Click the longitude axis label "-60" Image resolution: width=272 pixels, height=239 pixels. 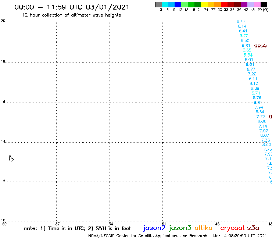(x=3, y=224)
